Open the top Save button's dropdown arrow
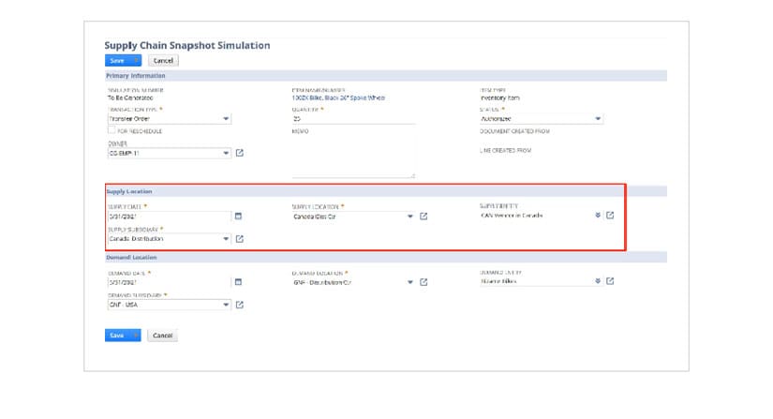The height and width of the screenshot is (419, 773). [136, 61]
